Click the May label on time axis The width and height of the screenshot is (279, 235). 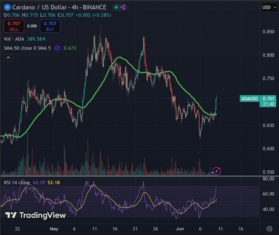[54, 229]
